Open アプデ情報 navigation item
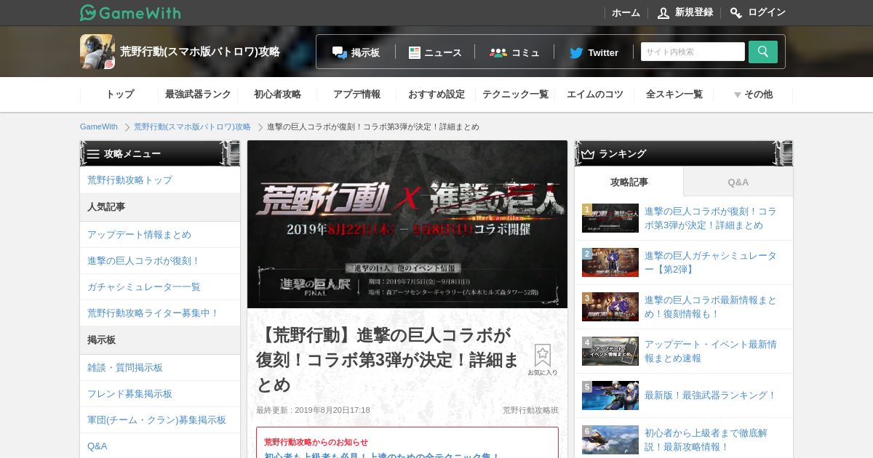 [356, 95]
